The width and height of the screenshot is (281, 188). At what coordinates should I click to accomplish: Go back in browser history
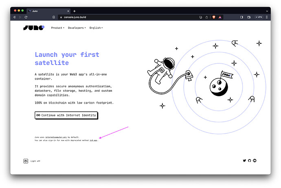[14, 17]
